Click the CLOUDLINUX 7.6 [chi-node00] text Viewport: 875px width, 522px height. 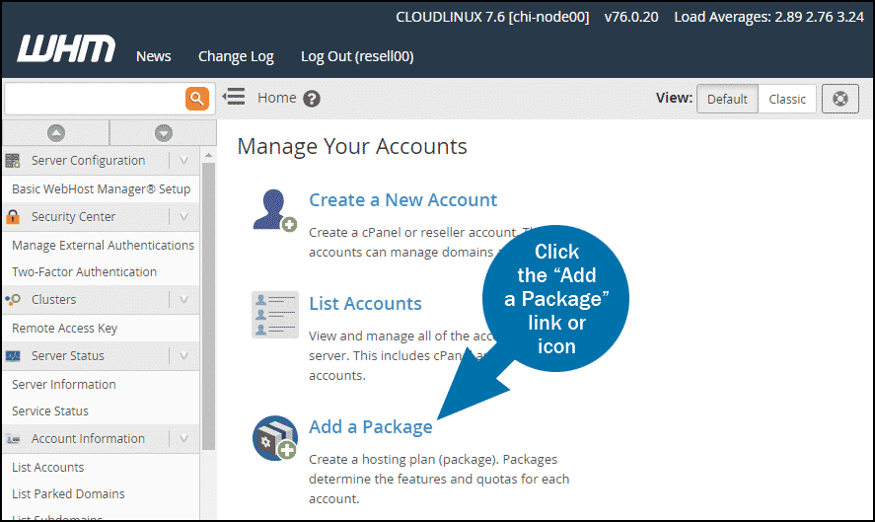(492, 18)
